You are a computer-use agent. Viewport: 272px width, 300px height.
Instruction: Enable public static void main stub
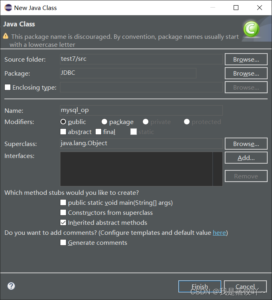[x=63, y=203]
